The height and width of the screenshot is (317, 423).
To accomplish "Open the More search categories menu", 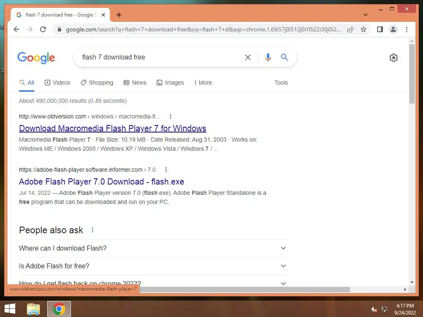I will (x=203, y=83).
